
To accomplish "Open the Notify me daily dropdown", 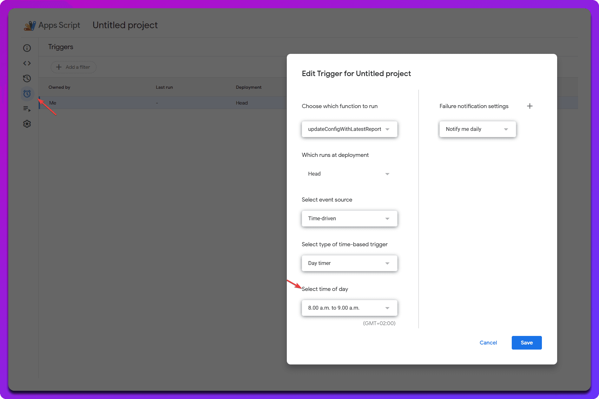I will [477, 129].
